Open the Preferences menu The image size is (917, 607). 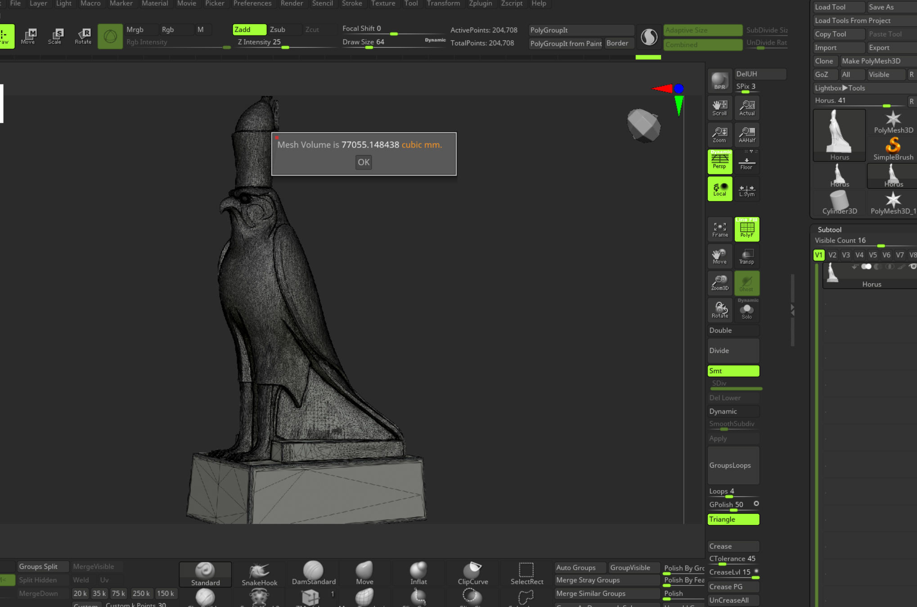252,4
